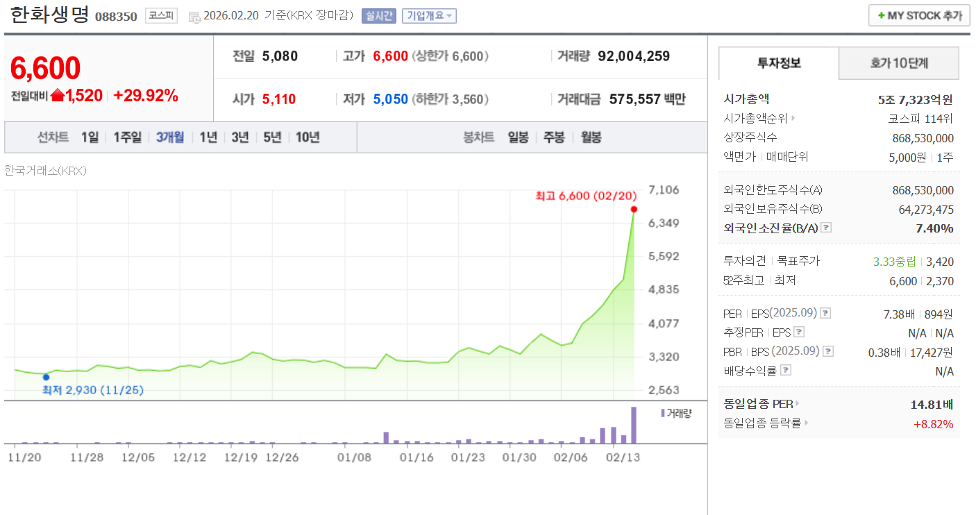Expand the 동일업종 등락률 arrow link
This screenshot has height=515, width=976.
coord(807,423)
